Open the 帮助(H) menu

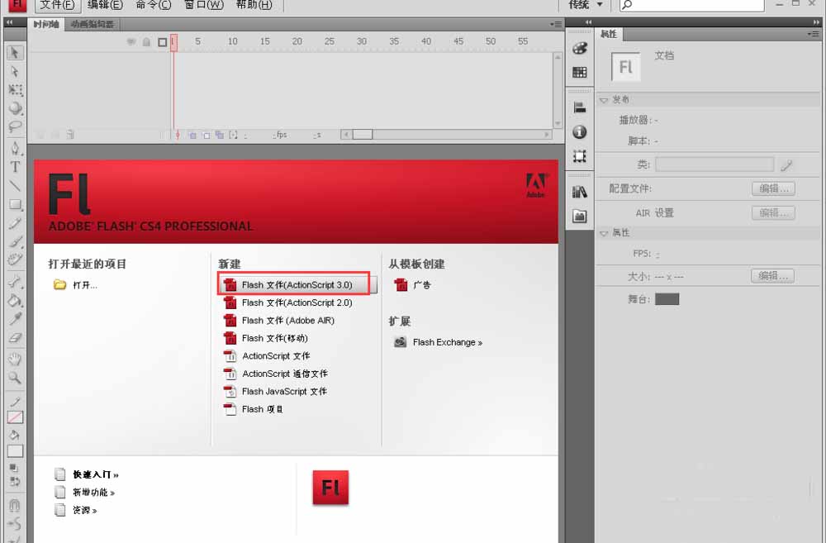[x=254, y=5]
